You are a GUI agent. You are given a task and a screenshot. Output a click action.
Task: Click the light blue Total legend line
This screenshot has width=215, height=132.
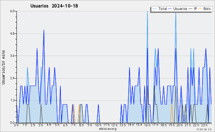pos(154,9)
